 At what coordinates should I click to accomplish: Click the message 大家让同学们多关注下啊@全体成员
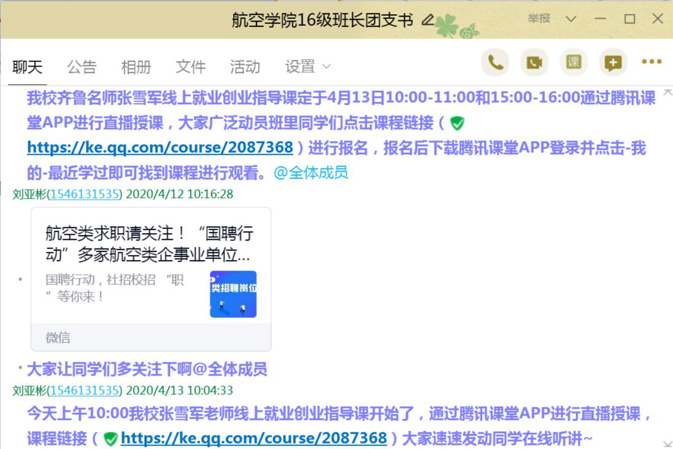click(x=147, y=369)
